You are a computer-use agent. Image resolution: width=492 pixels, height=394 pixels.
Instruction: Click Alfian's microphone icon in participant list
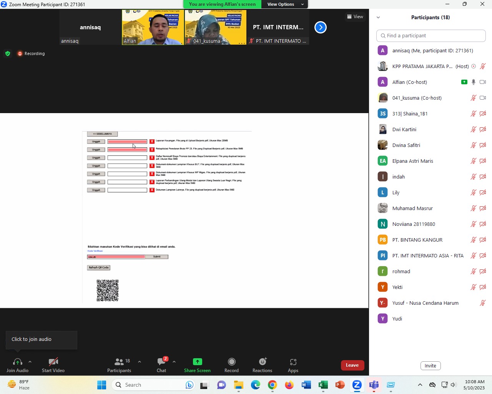click(474, 82)
